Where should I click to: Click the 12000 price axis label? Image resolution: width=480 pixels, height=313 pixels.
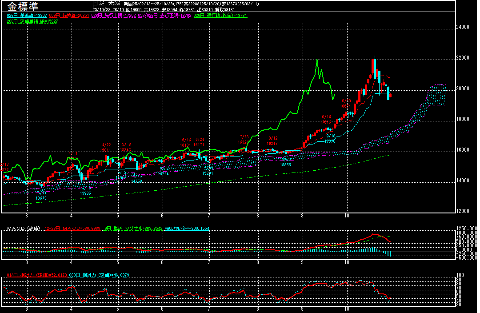(x=463, y=211)
